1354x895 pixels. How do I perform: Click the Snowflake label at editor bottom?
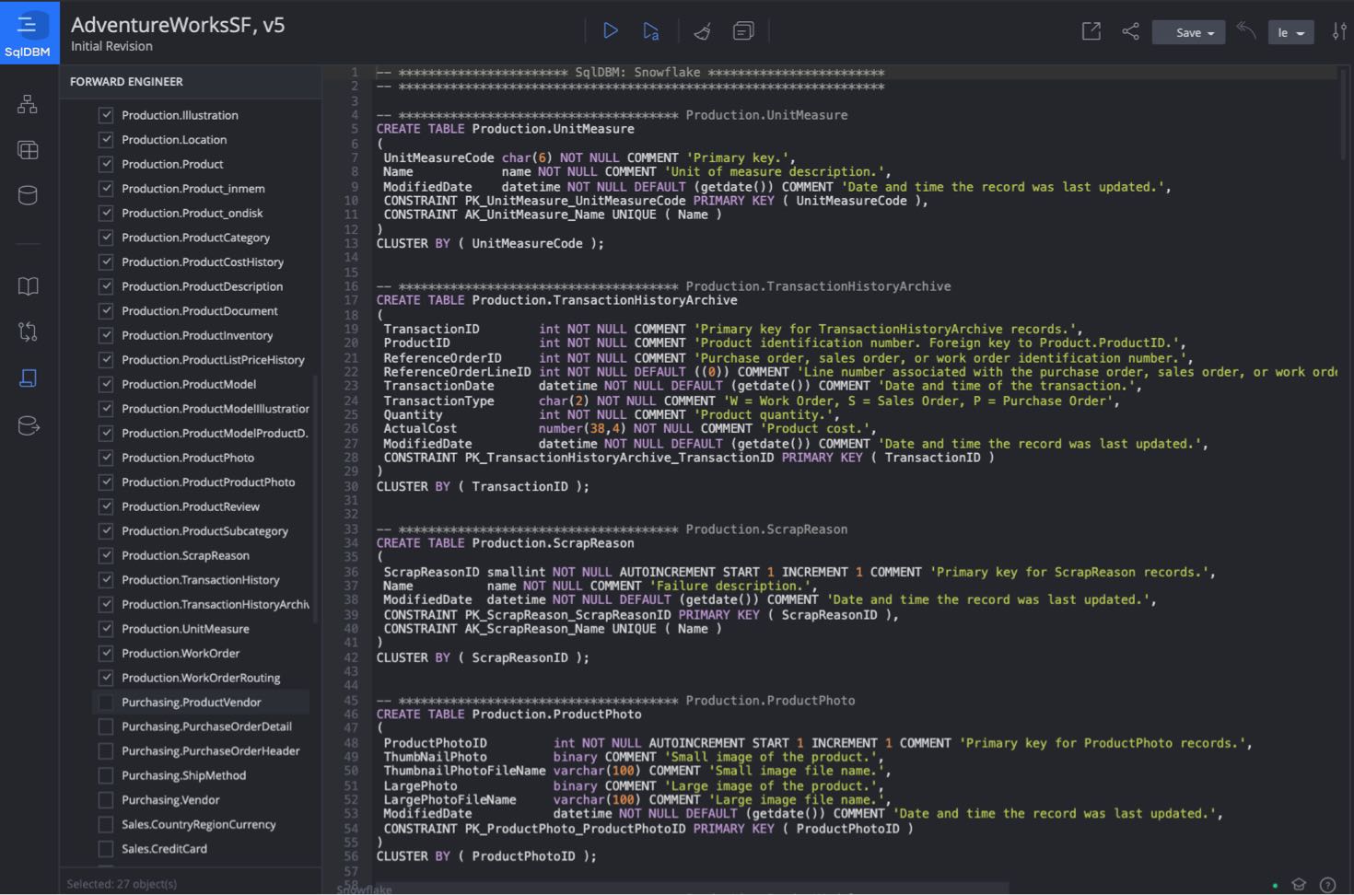click(365, 889)
